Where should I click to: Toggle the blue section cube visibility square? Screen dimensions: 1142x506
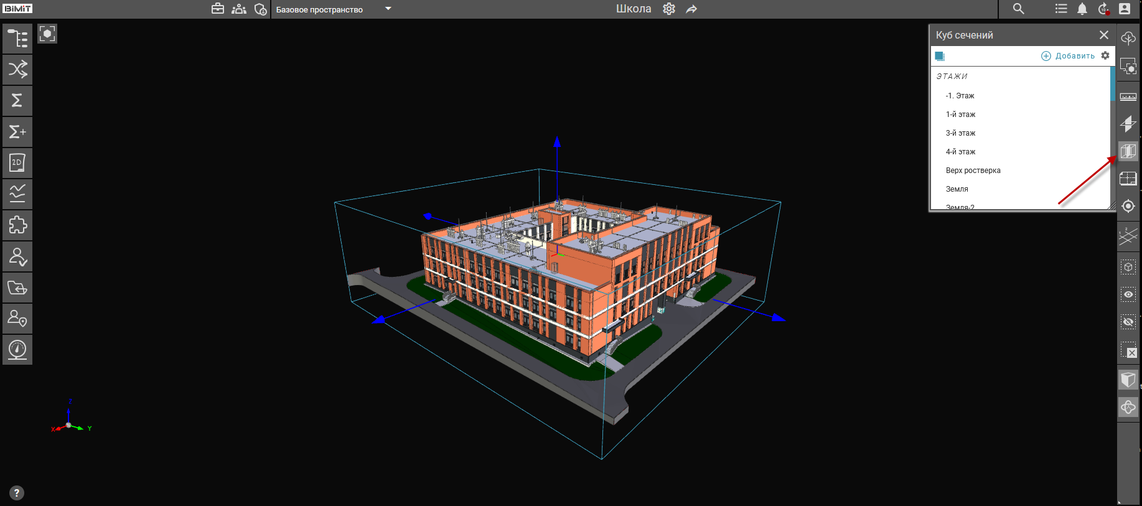click(x=940, y=56)
